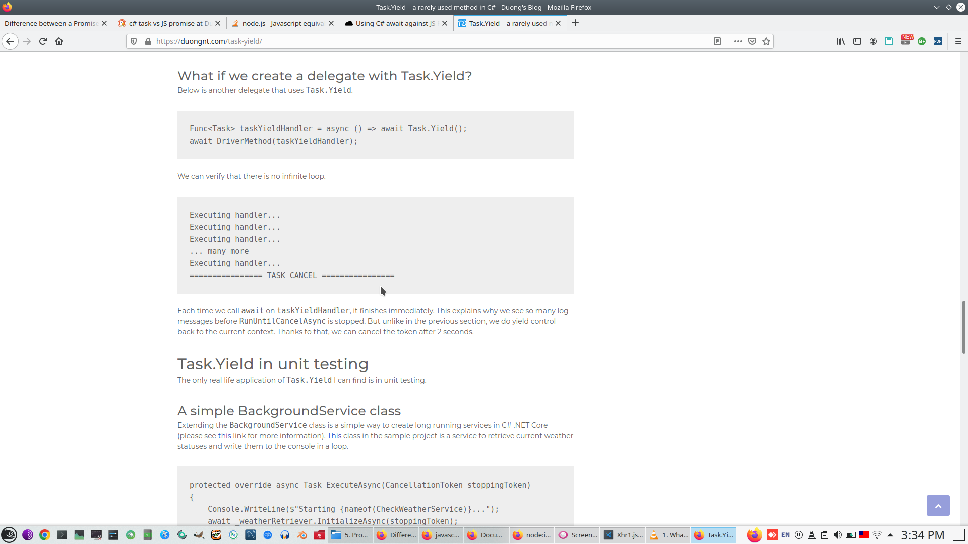Screen dimensions: 968x544
Task: Bookmark this page with star icon
Action: pos(766,41)
